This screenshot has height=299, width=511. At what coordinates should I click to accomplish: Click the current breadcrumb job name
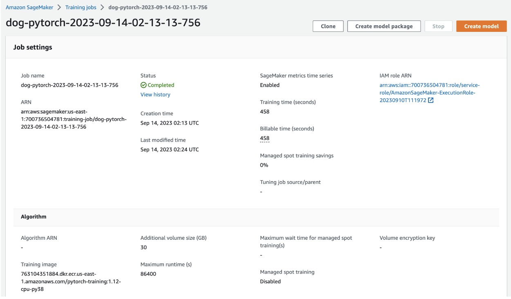coord(158,7)
